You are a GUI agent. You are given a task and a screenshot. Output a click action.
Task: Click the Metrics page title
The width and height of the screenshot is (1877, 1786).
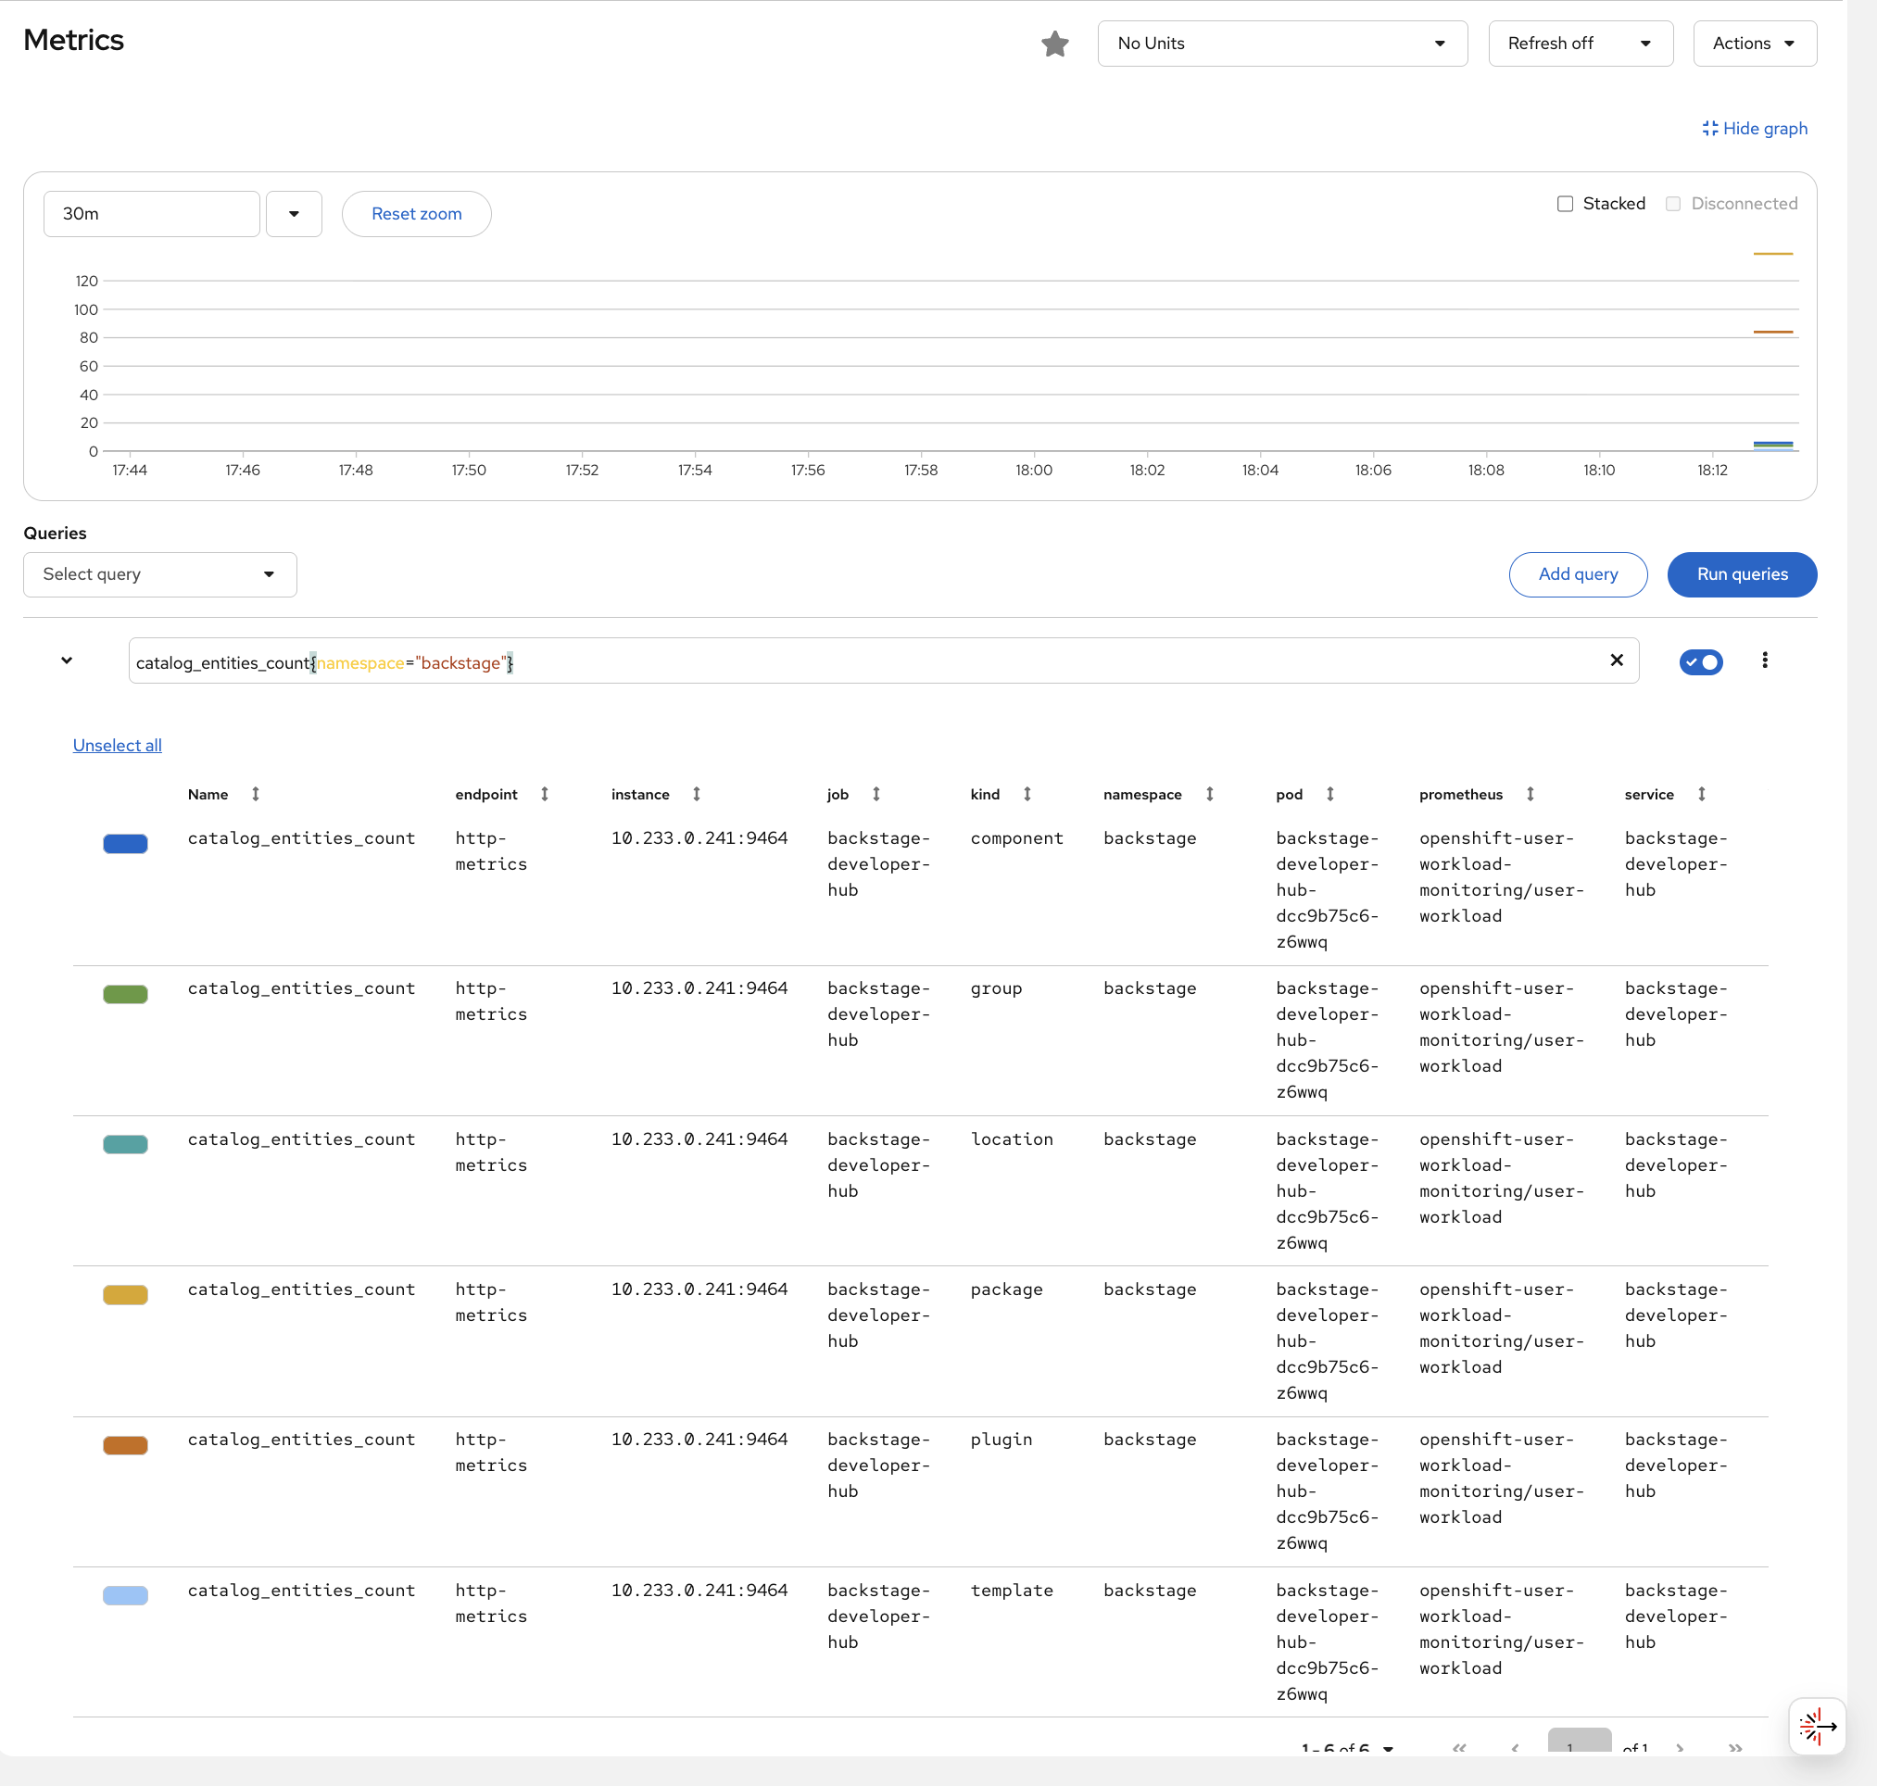tap(73, 40)
